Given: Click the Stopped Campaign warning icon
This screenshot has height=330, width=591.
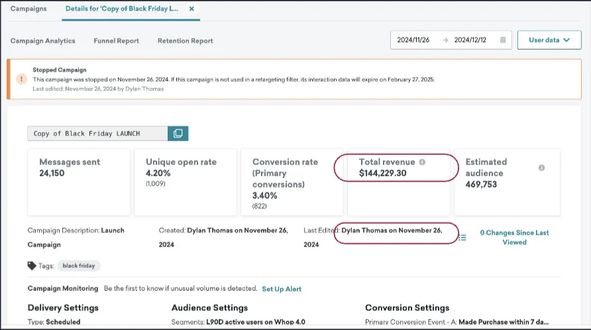Looking at the screenshot, I should (21, 80).
